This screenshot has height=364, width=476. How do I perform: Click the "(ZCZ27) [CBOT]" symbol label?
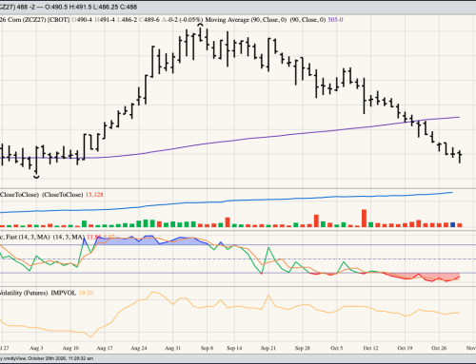tap(46, 20)
